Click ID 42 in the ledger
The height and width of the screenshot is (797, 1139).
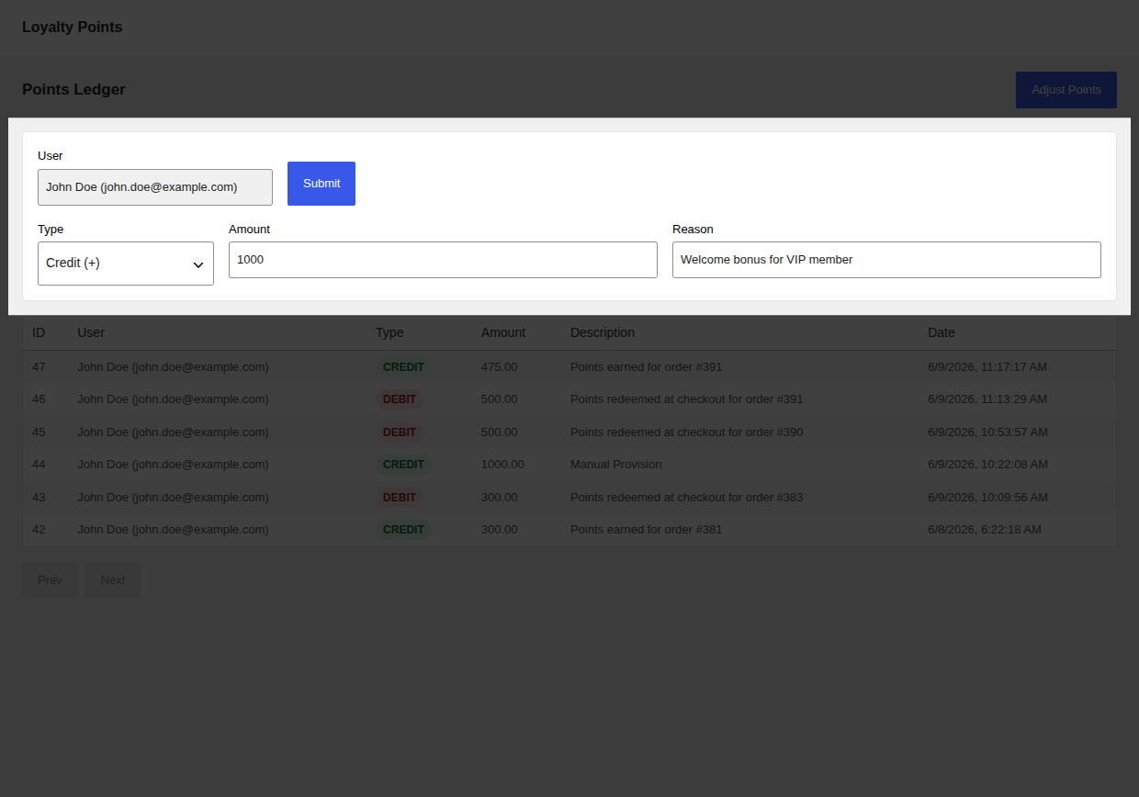39,530
